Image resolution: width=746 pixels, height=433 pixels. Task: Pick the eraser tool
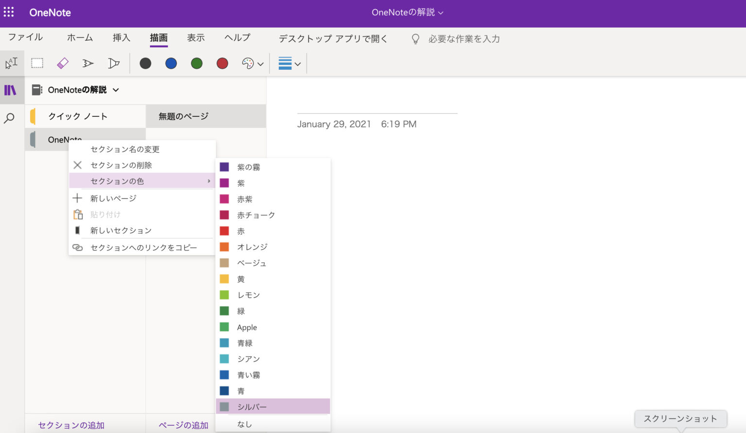[x=63, y=63]
